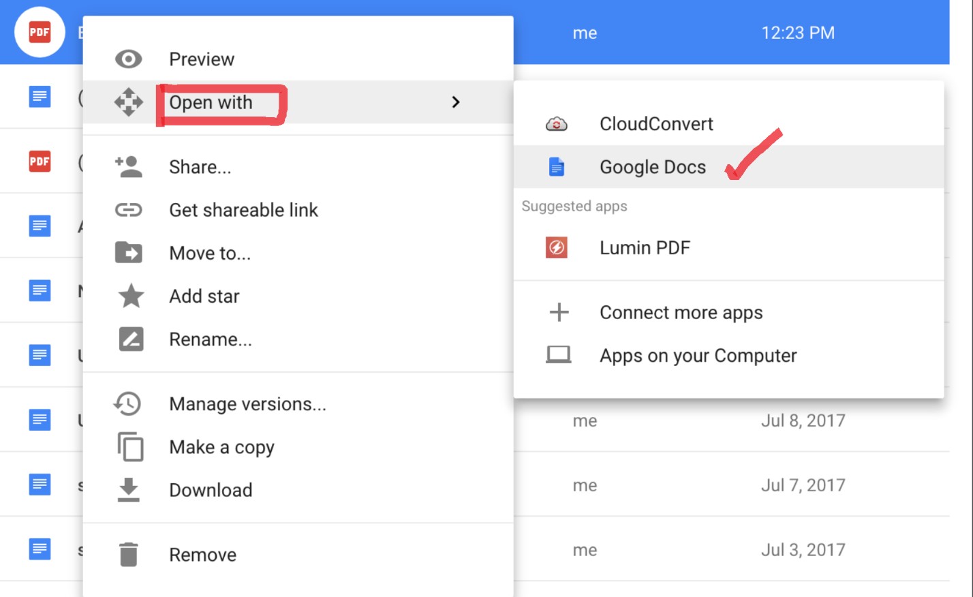Screen dimensions: 973x597
Task: Click the Lumin PDF app icon
Action: point(557,247)
